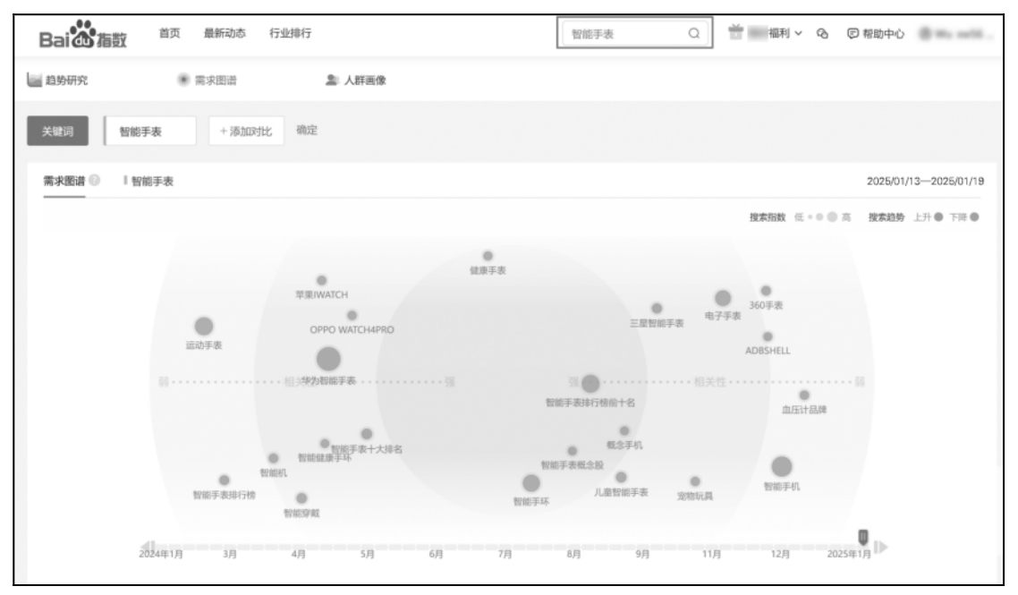
Task: Step timeline back with left arrow
Action: [147, 547]
